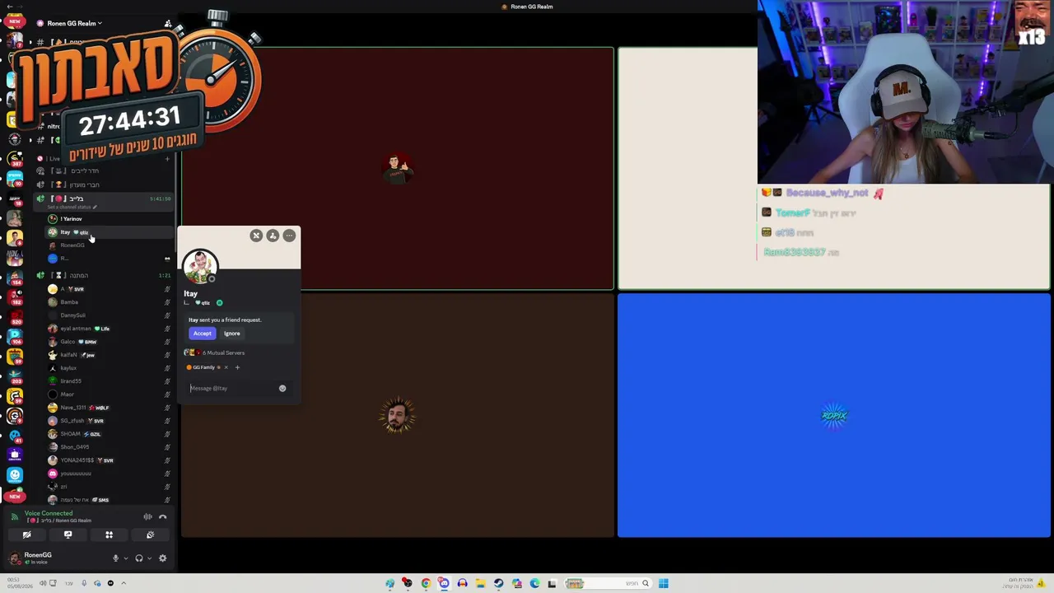
Task: Select user Yarinov in voice channel
Action: 107,219
